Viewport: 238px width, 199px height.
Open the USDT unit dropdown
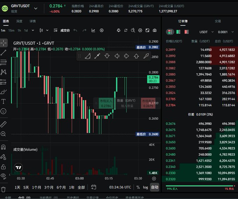click(206, 32)
